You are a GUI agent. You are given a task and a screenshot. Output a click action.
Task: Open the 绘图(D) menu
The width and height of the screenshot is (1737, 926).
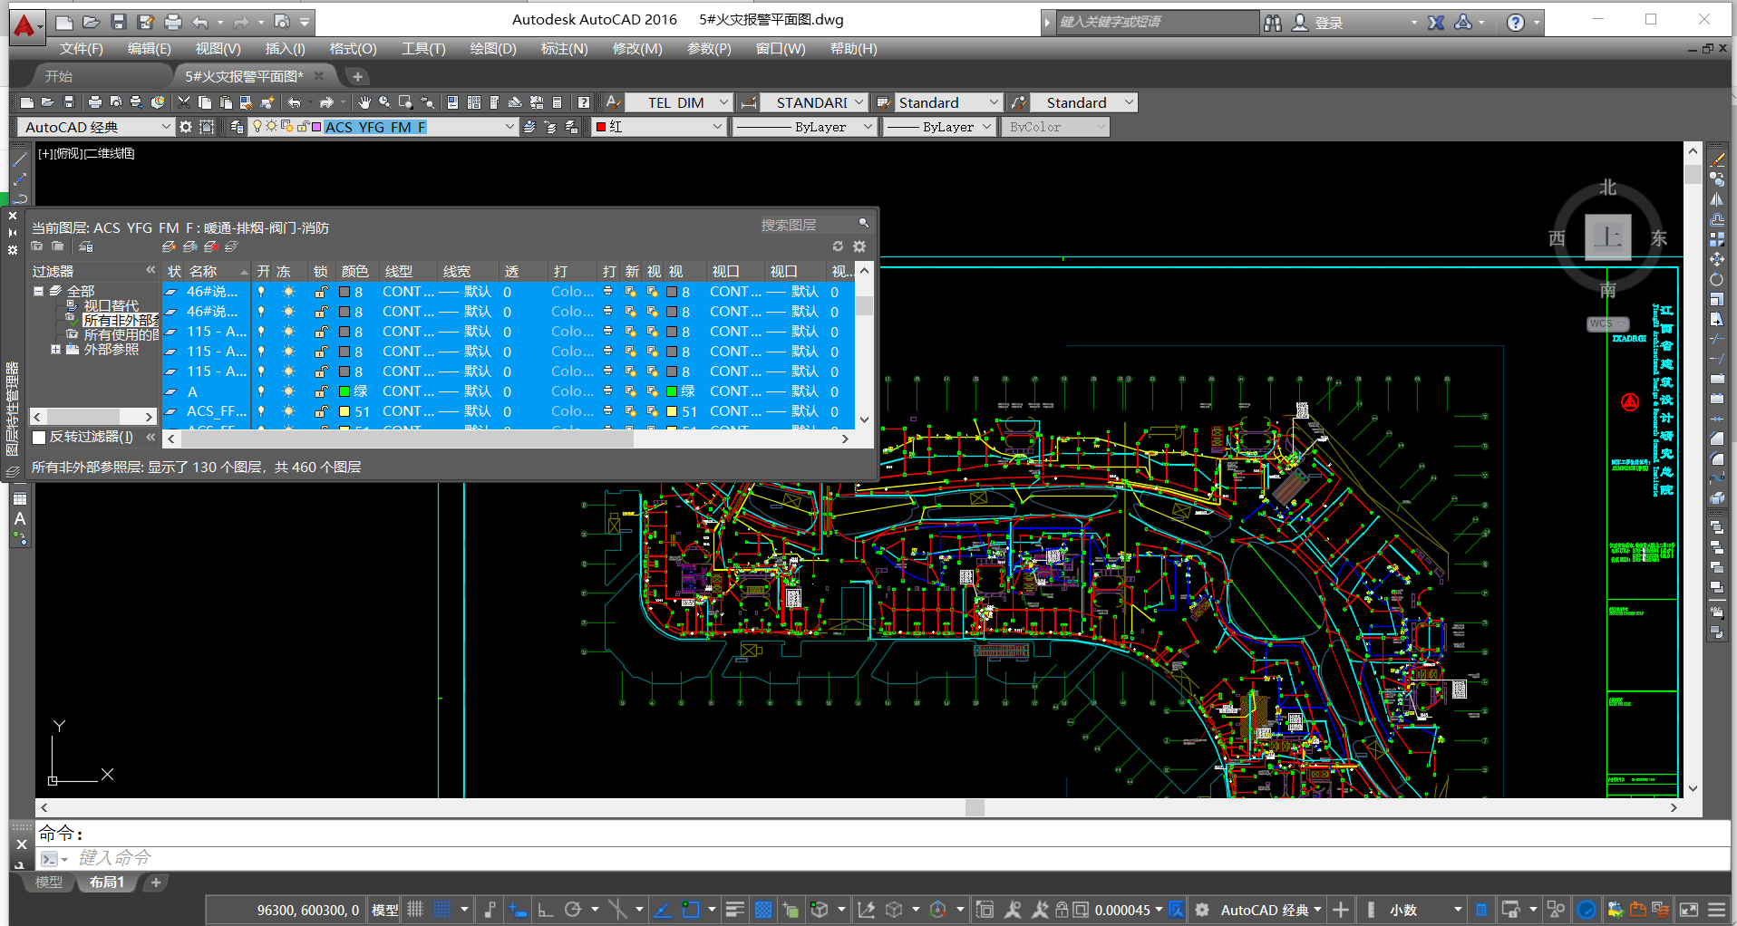coord(493,49)
